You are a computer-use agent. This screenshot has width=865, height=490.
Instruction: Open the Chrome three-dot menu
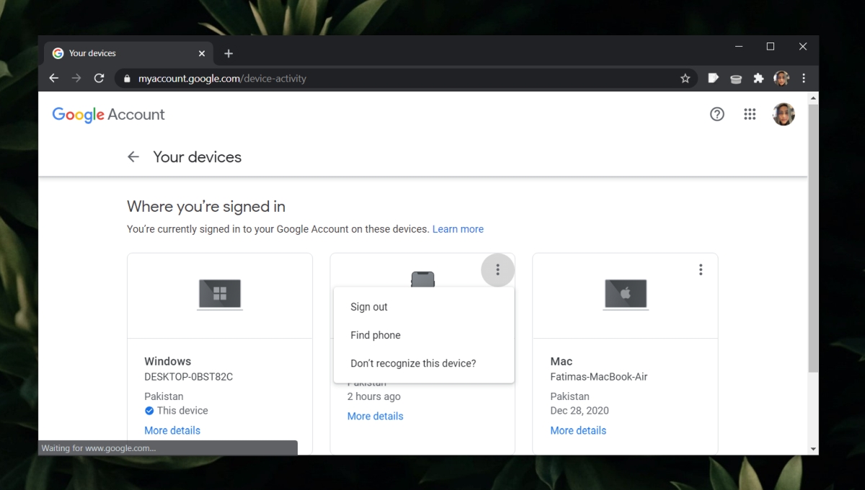tap(804, 79)
